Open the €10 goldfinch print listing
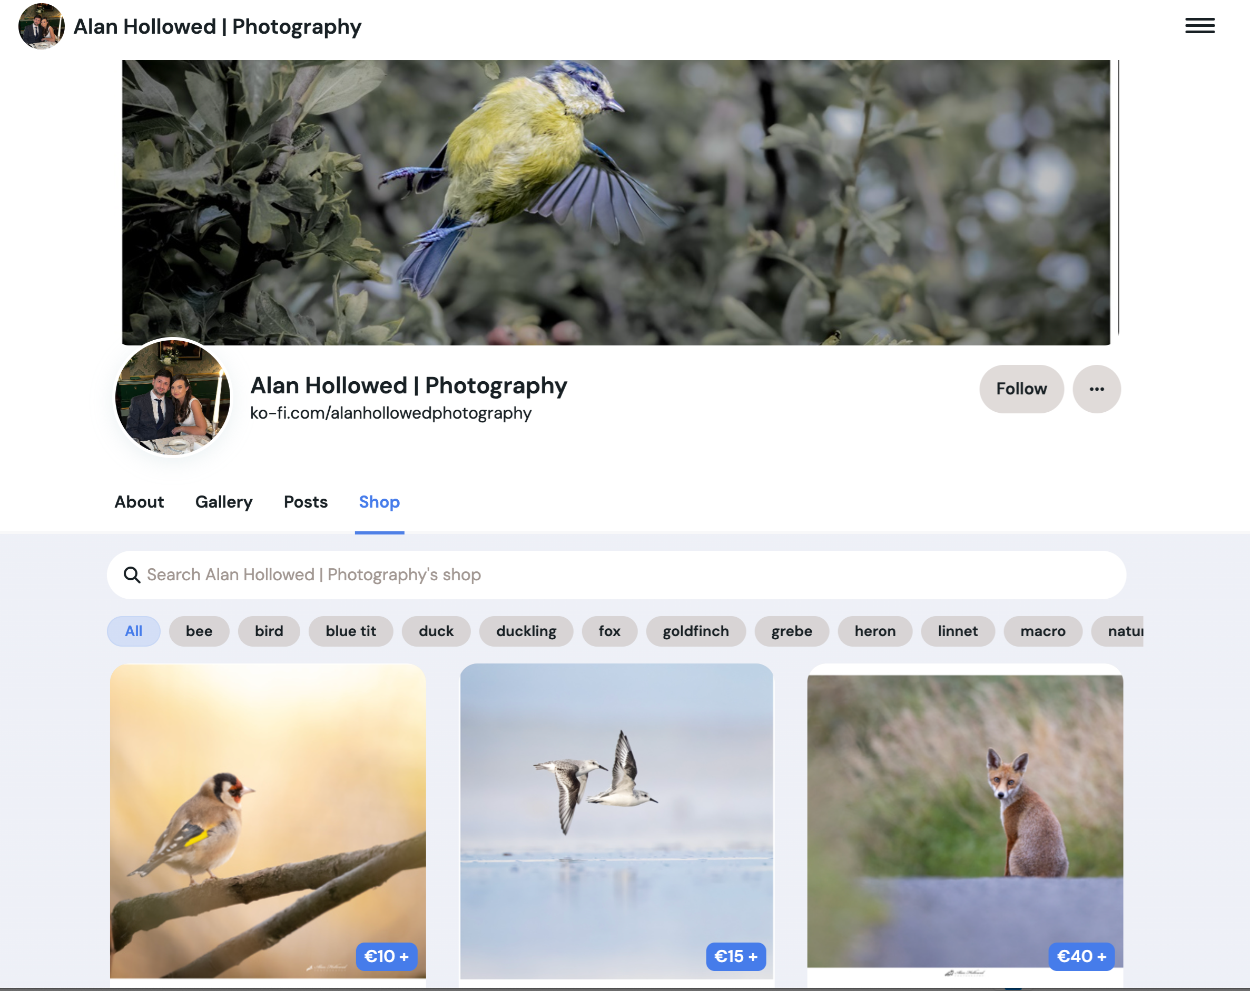 267,823
